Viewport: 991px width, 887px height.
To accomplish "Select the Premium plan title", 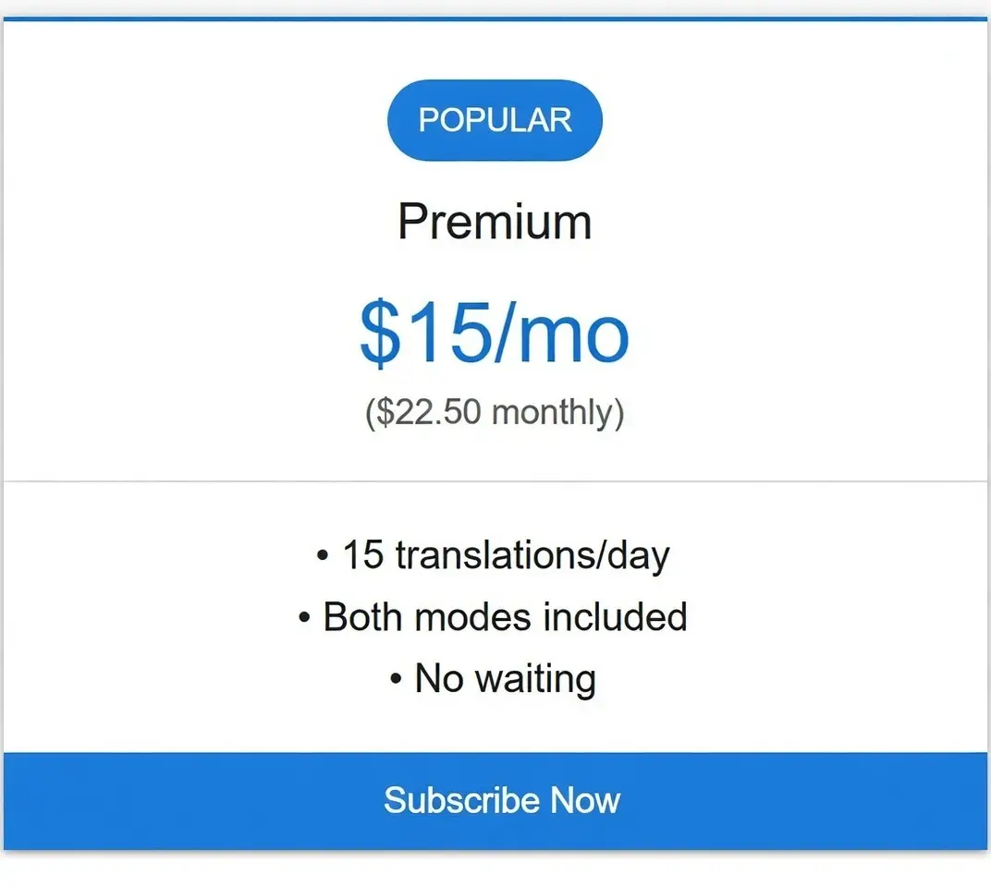I will point(495,223).
